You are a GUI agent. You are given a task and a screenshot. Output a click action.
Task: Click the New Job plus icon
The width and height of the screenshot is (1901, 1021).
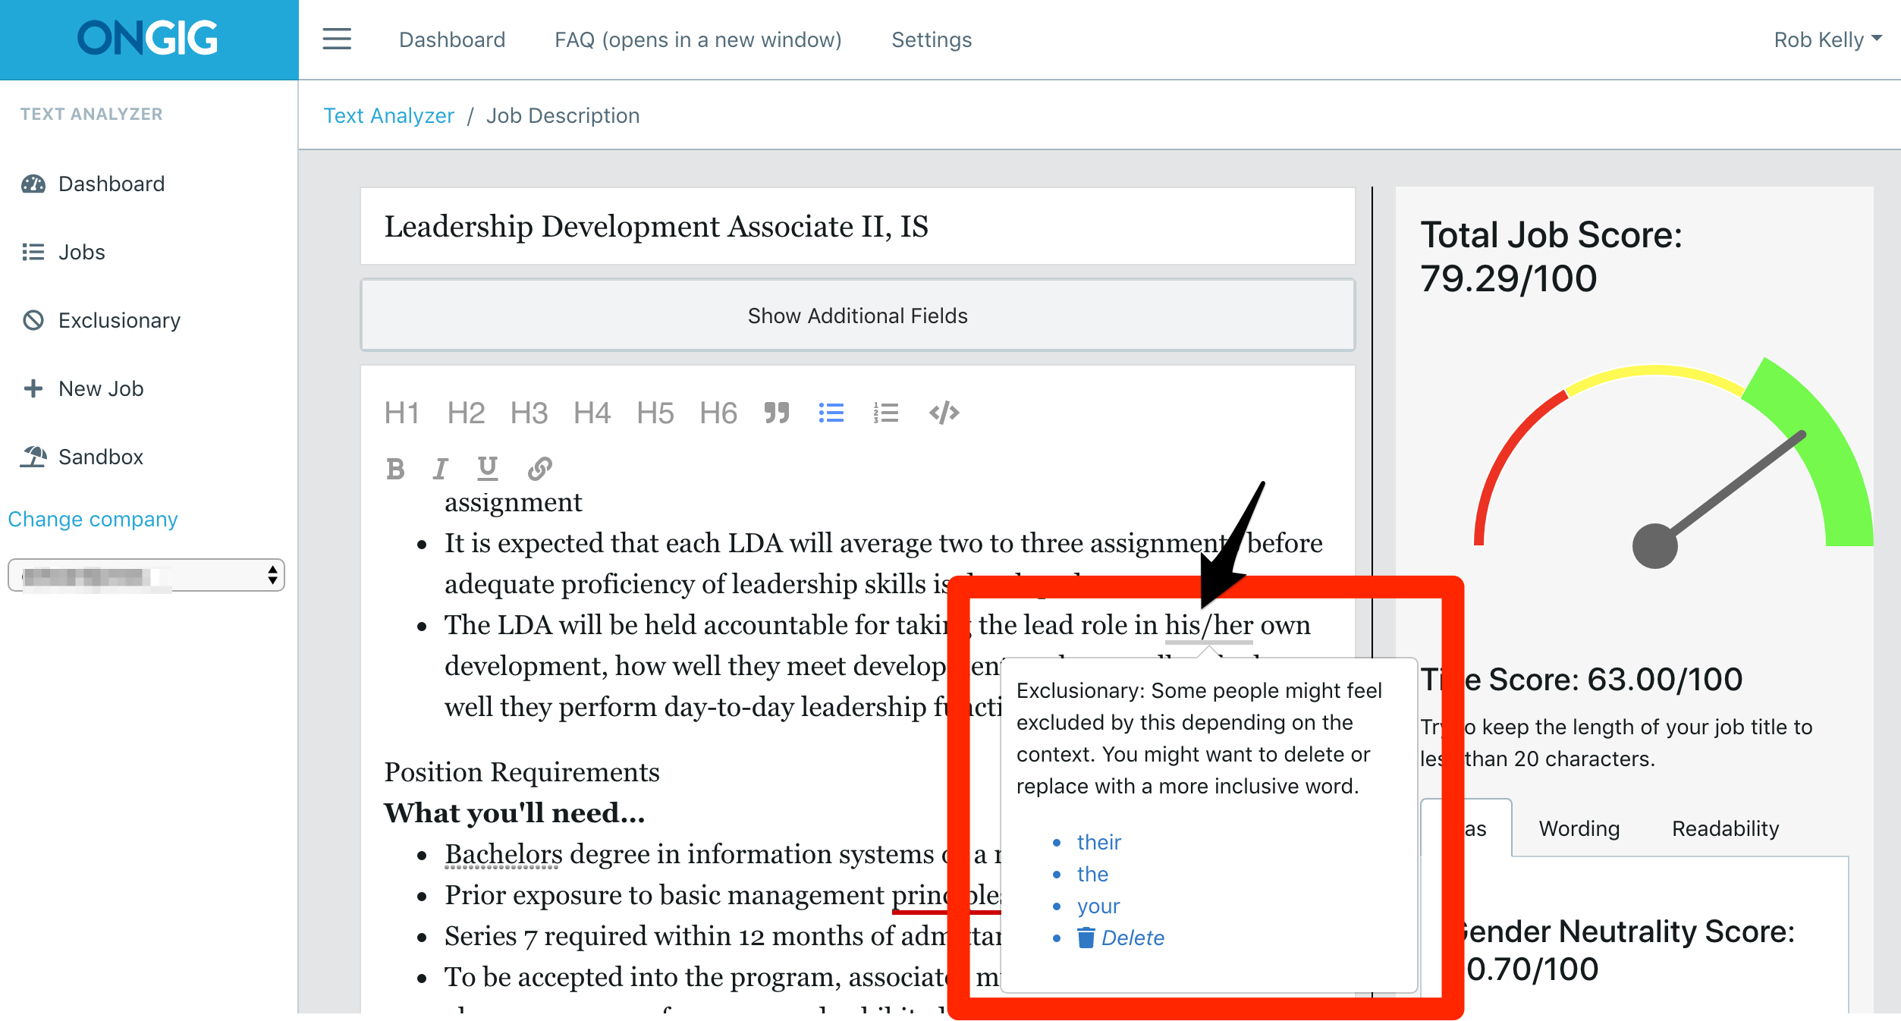pos(33,388)
